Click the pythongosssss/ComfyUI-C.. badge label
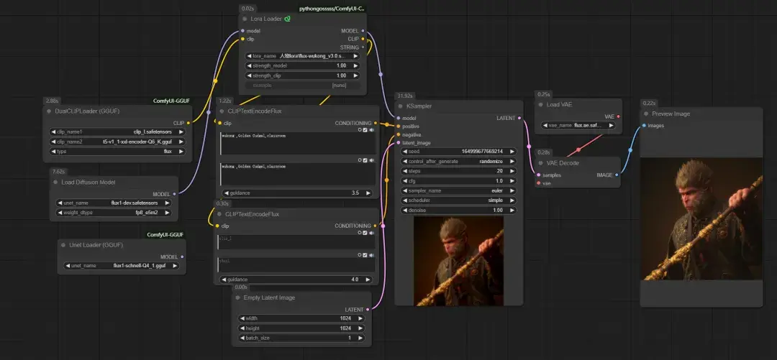 (332, 9)
